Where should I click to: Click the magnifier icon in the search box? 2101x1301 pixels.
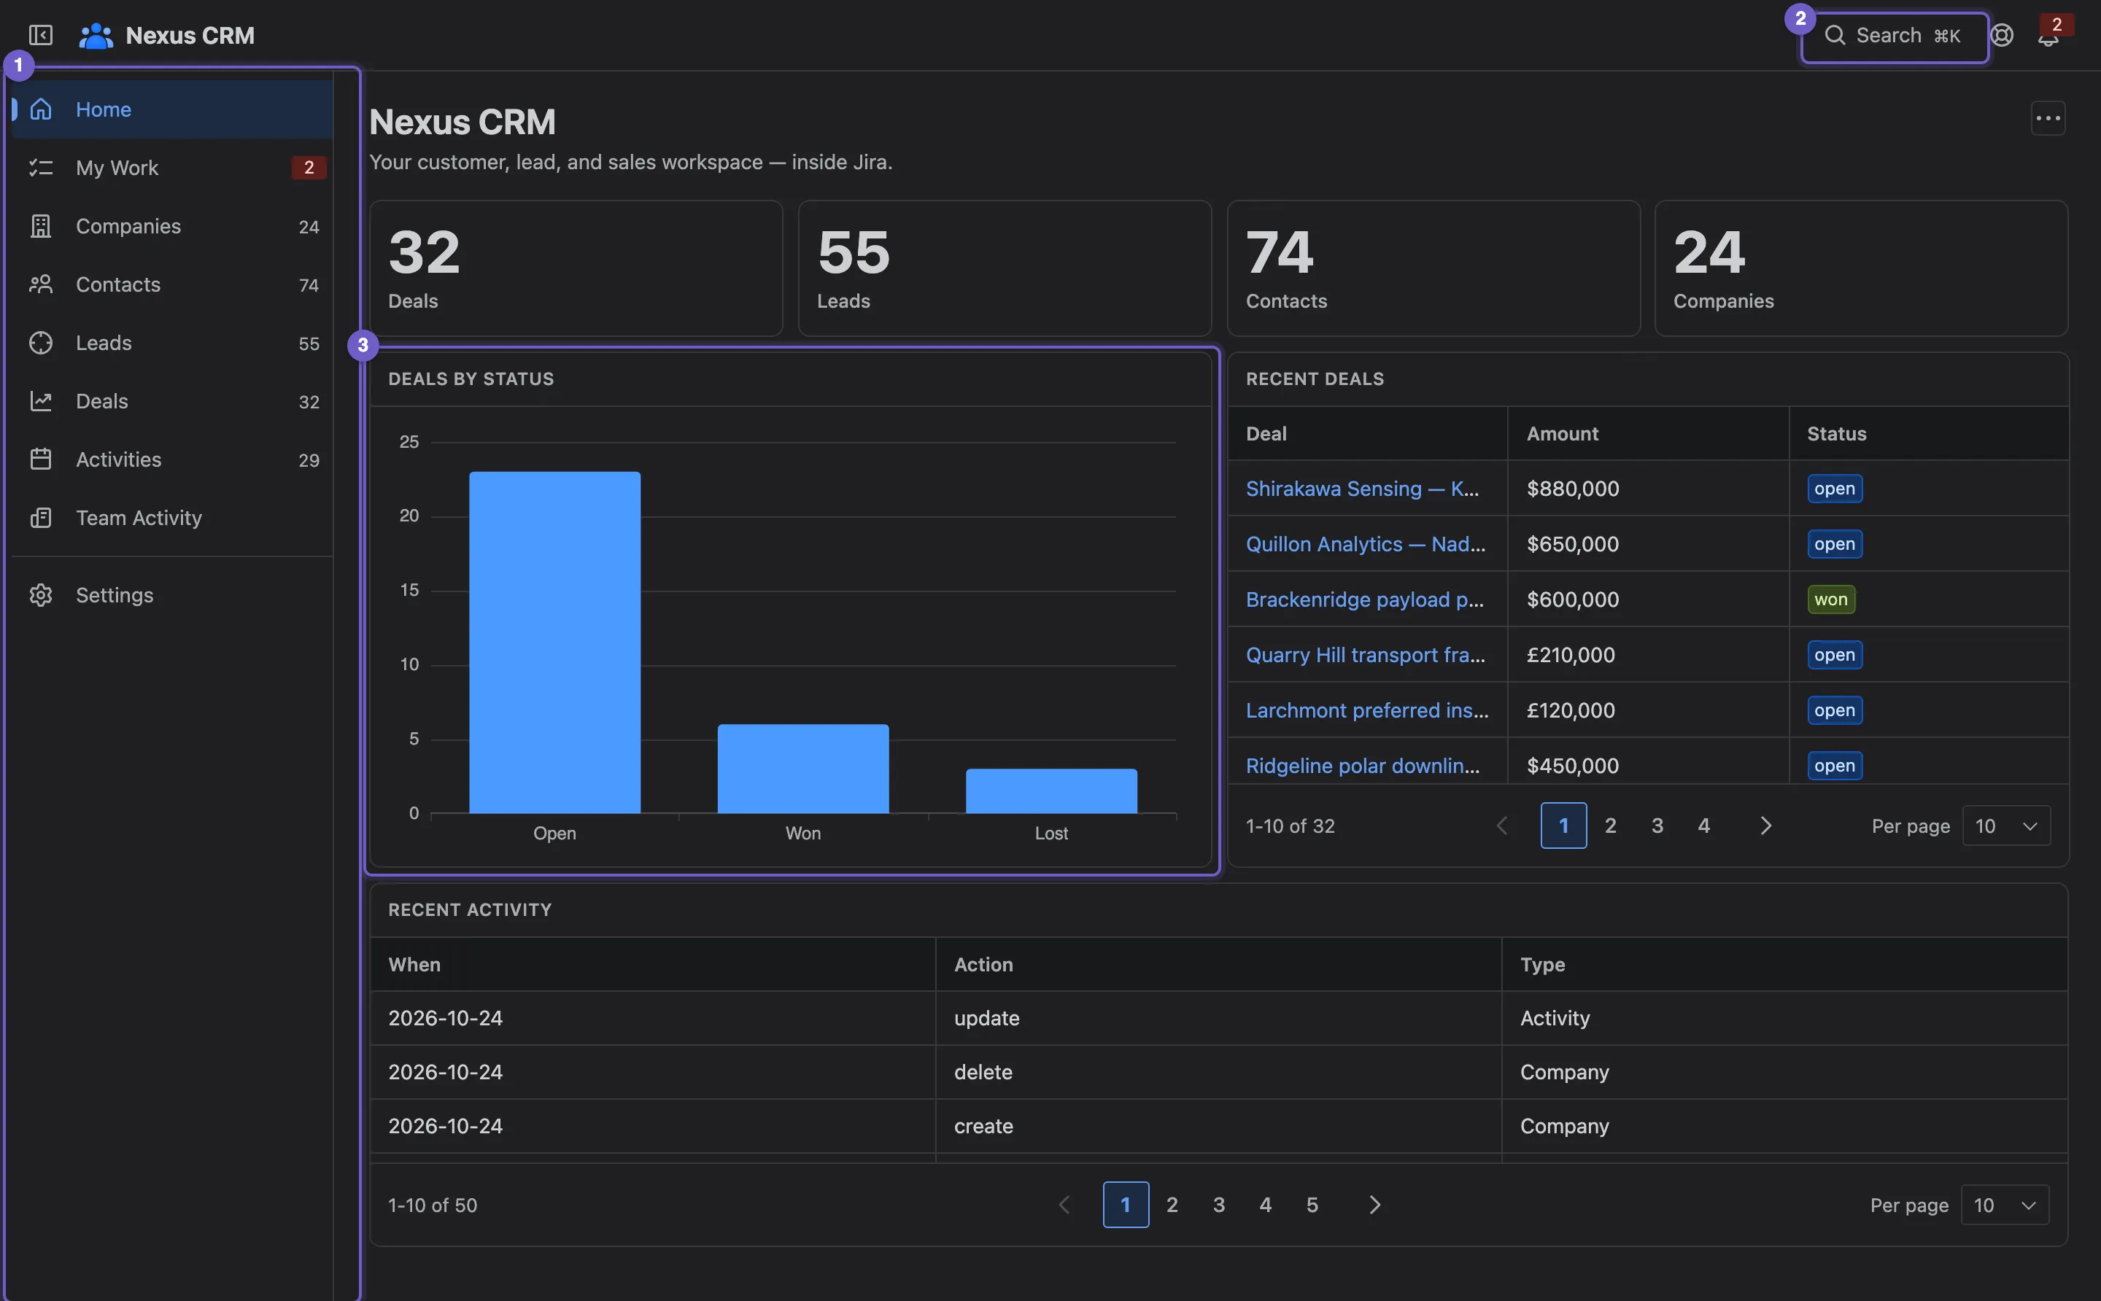(1834, 35)
